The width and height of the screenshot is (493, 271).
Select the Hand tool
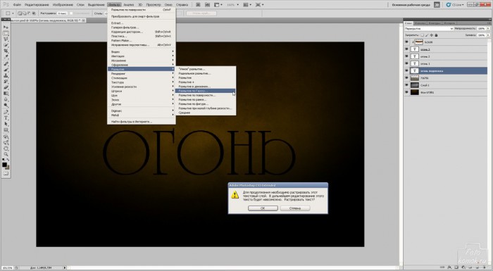pos(6,149)
